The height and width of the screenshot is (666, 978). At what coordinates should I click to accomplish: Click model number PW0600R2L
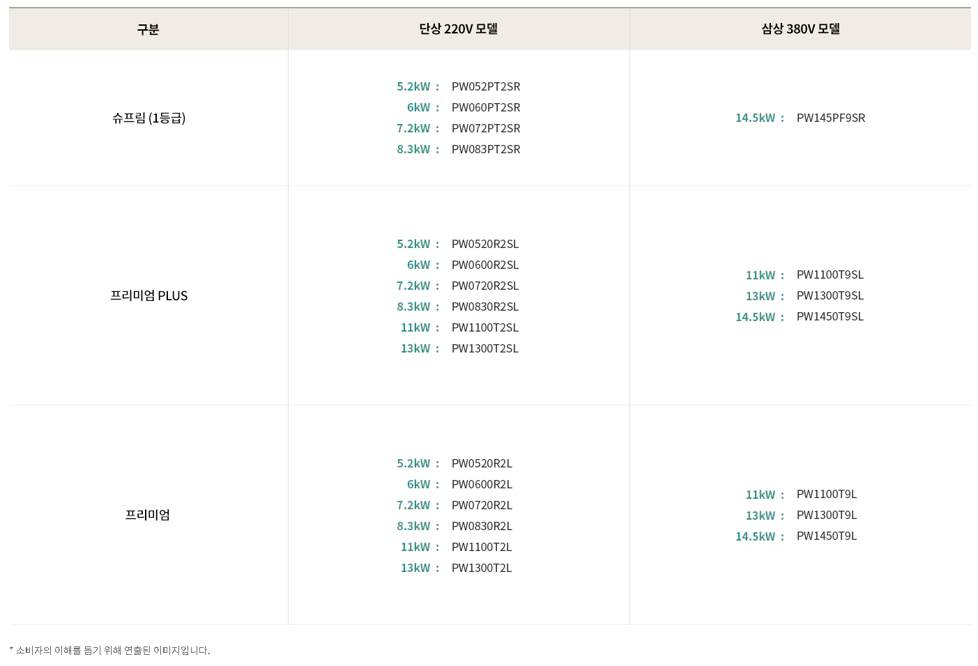point(481,484)
